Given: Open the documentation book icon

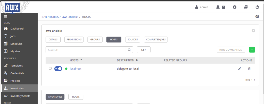Looking at the screenshot, I should pos(246,7).
